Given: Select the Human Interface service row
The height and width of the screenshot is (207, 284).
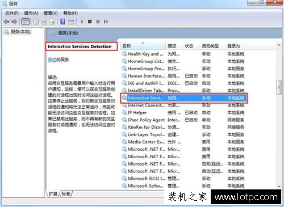Looking at the screenshot, I should (x=183, y=76).
